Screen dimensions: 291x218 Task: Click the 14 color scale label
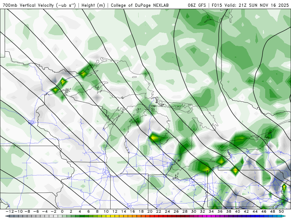[124, 211]
